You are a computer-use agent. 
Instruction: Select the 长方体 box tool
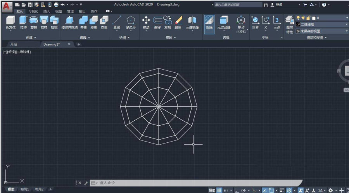point(10,23)
